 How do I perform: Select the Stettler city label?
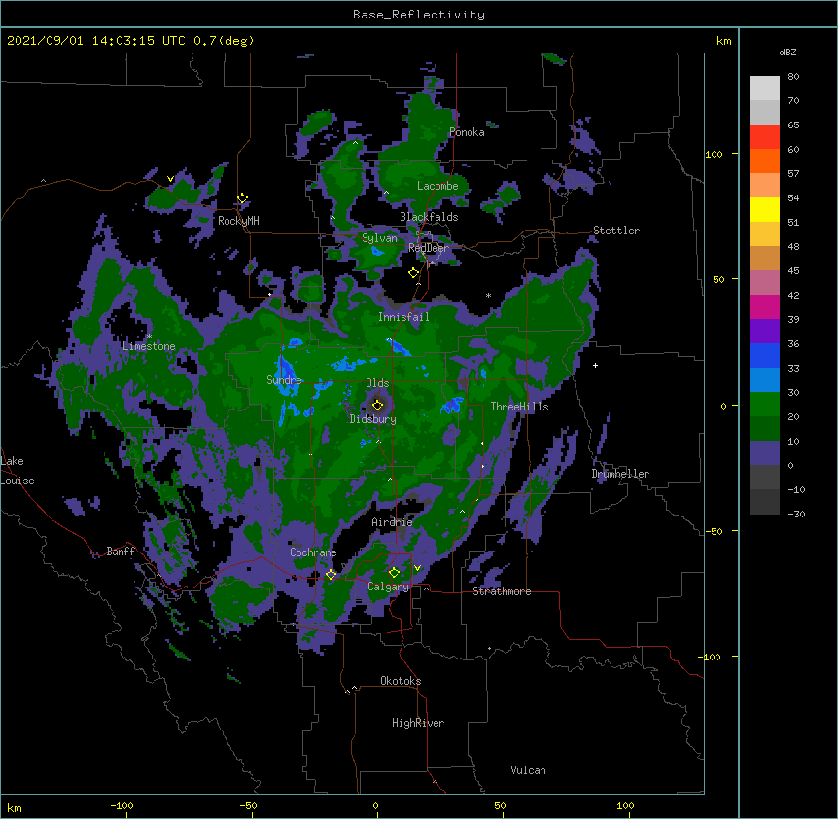[616, 231]
